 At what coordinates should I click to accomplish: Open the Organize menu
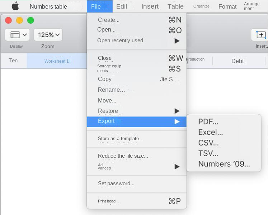(x=201, y=6)
